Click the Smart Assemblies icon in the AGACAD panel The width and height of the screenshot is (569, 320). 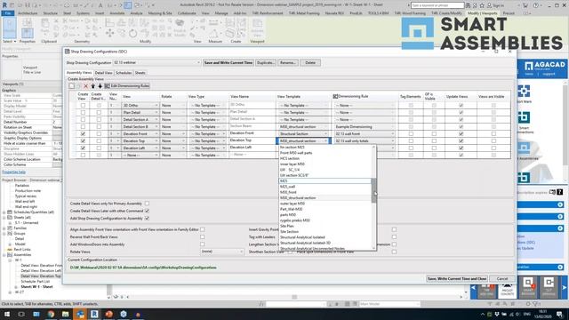point(524,148)
